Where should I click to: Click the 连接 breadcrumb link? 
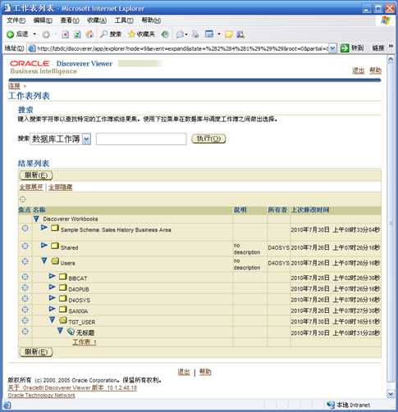coord(14,86)
